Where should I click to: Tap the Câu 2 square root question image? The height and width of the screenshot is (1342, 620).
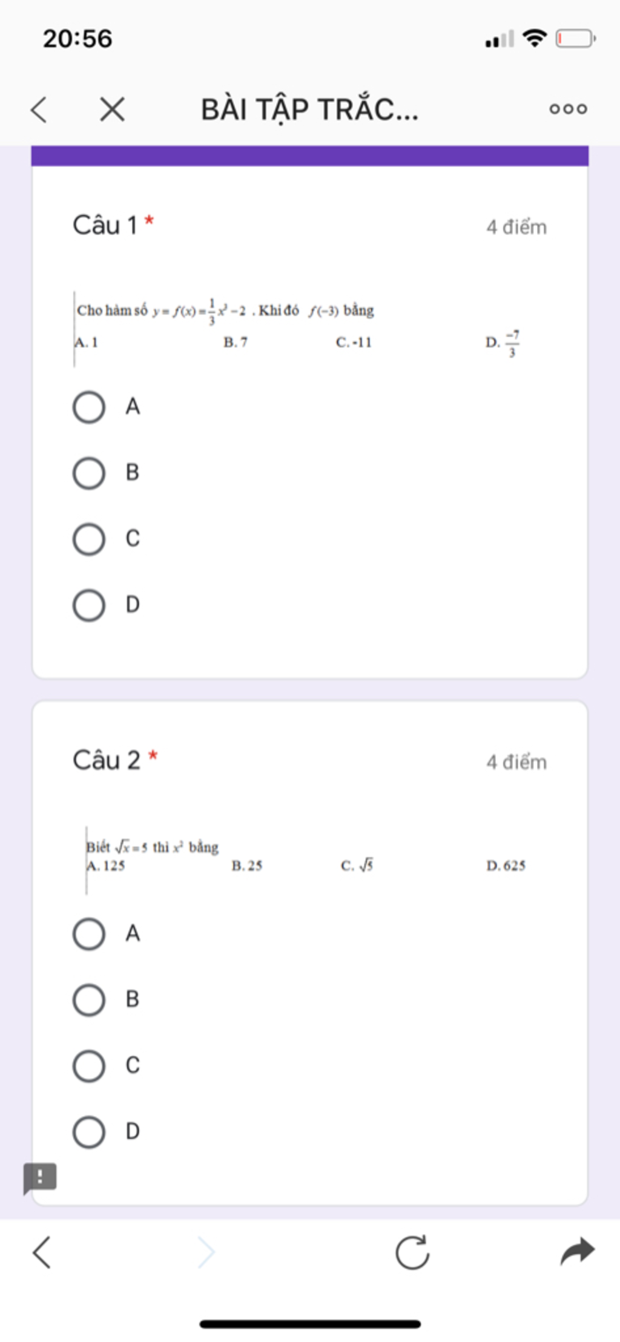coord(306,860)
